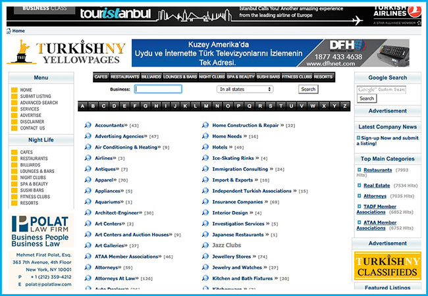The image size is (428, 296).
Task: Click polat@polatlaw.com email text
Action: pyautogui.click(x=48, y=284)
